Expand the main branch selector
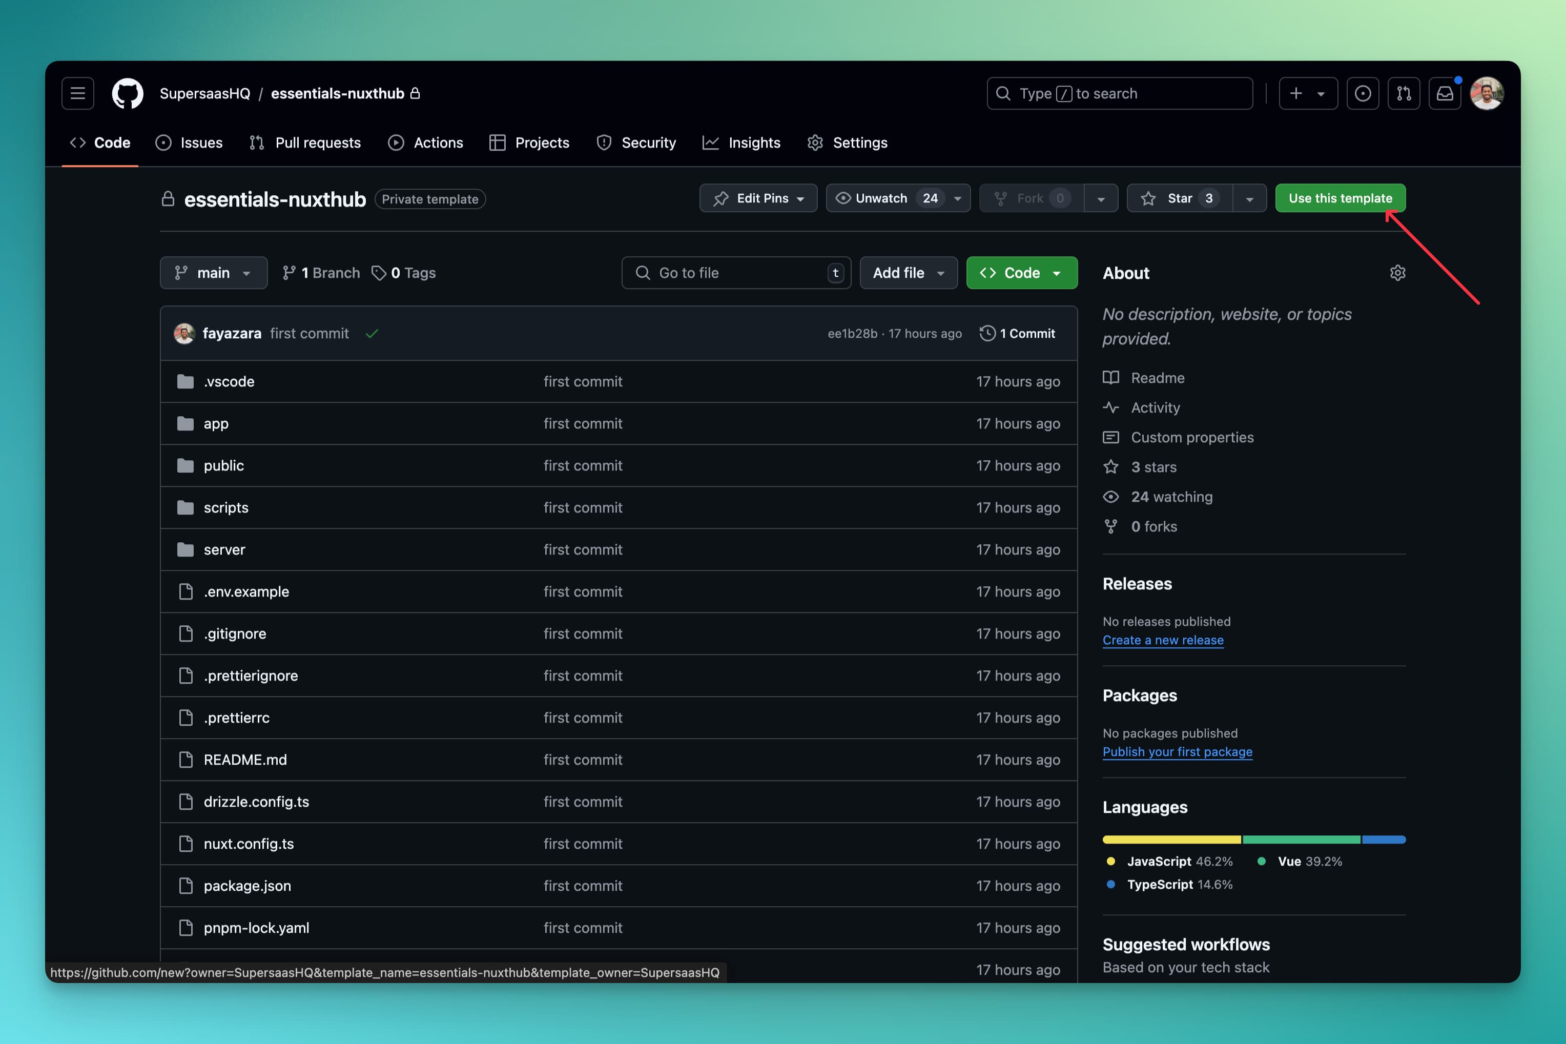The width and height of the screenshot is (1566, 1044). 213,273
